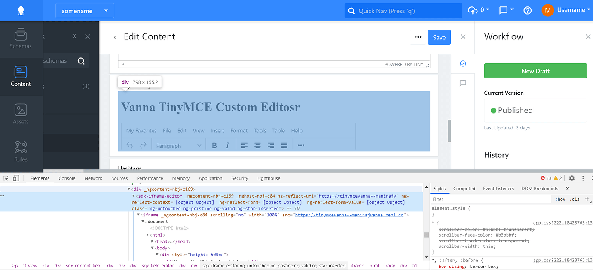The width and height of the screenshot is (593, 270).
Task: Click the New Draft button
Action: (535, 71)
